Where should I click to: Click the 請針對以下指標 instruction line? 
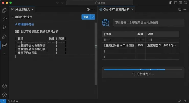(38, 32)
